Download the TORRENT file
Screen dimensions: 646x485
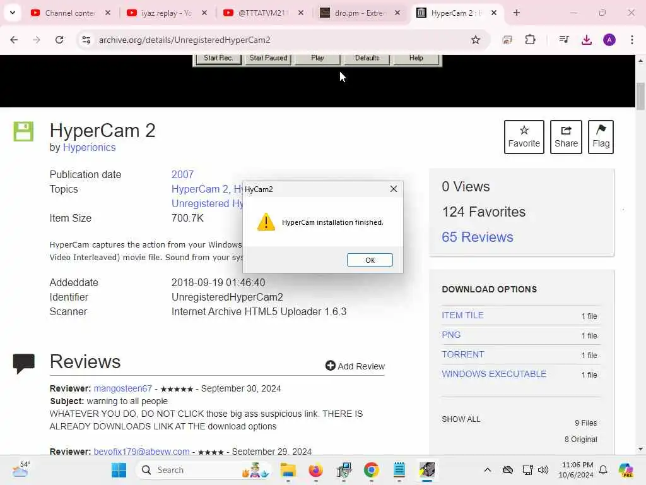(462, 354)
